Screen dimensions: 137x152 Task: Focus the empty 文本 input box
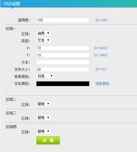[63, 62]
